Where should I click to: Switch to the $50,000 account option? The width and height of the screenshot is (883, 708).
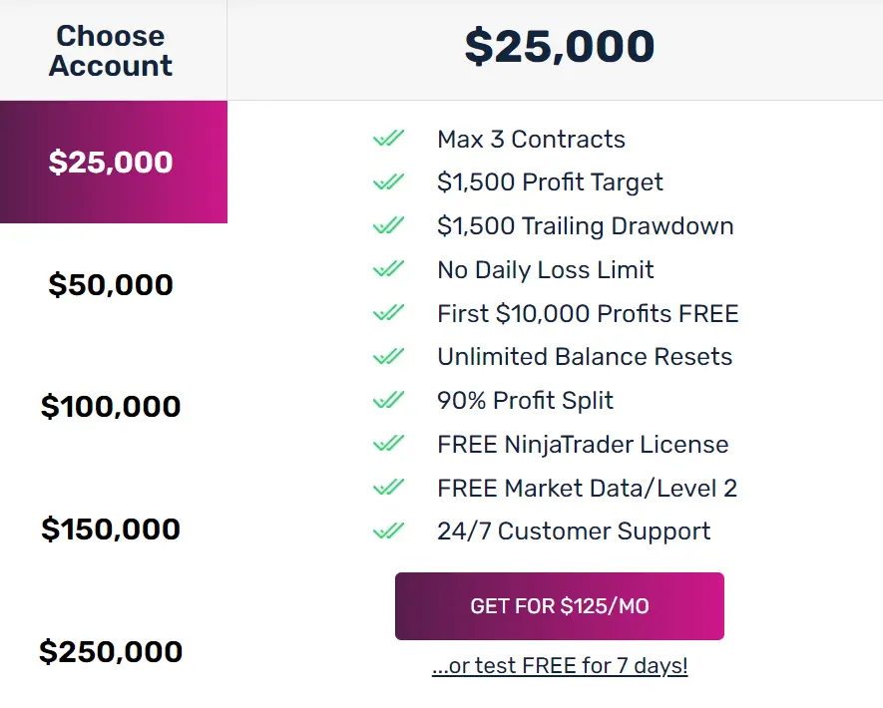tap(111, 284)
